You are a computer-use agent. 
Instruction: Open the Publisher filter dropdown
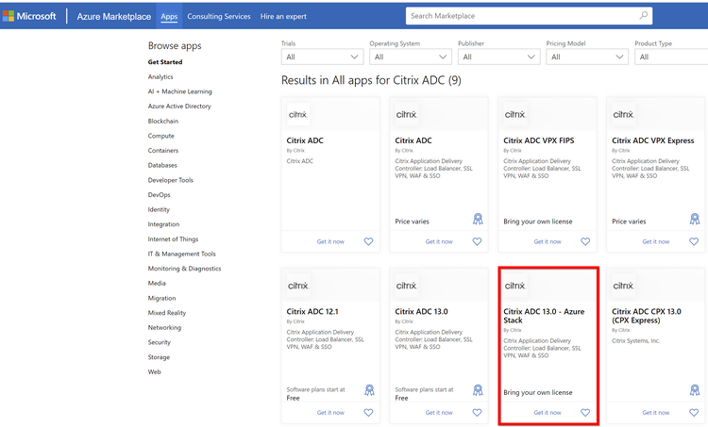pyautogui.click(x=499, y=57)
